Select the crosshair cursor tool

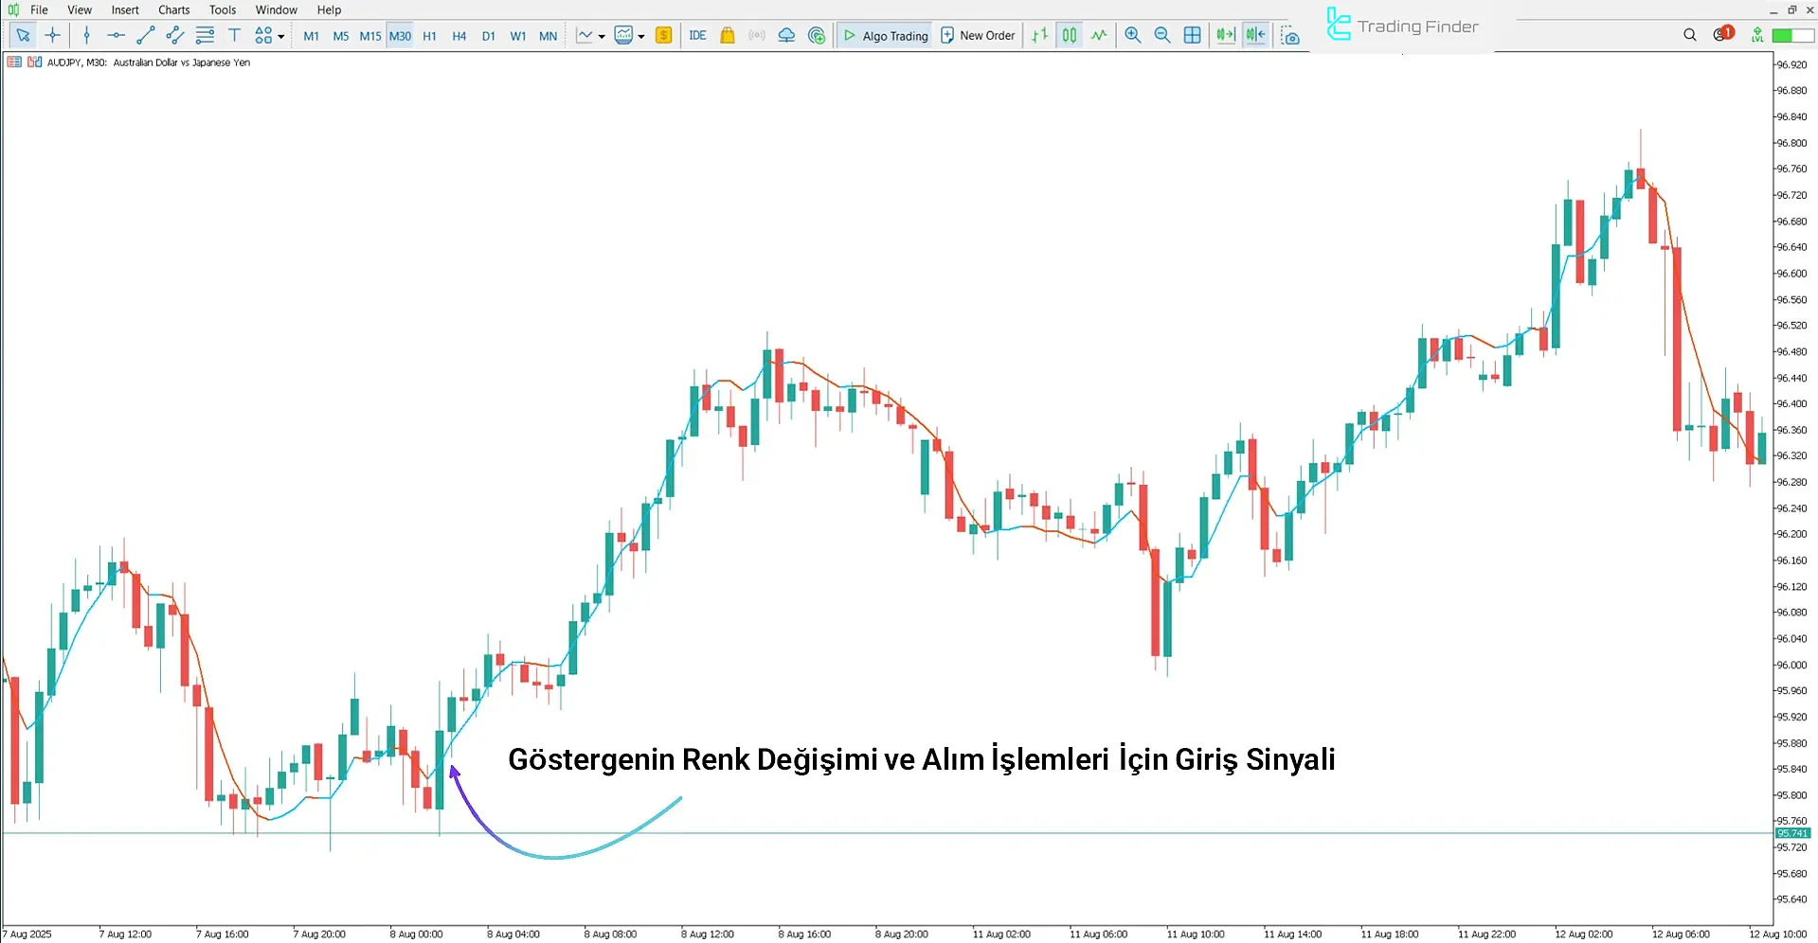pos(53,36)
